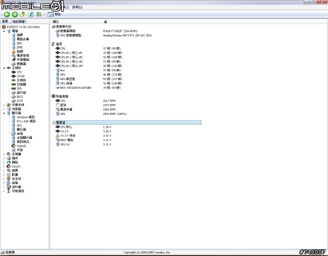This screenshot has width=328, height=256.
Task: Click the Overclock (超頻) flame icon
Action: [x=14, y=51]
